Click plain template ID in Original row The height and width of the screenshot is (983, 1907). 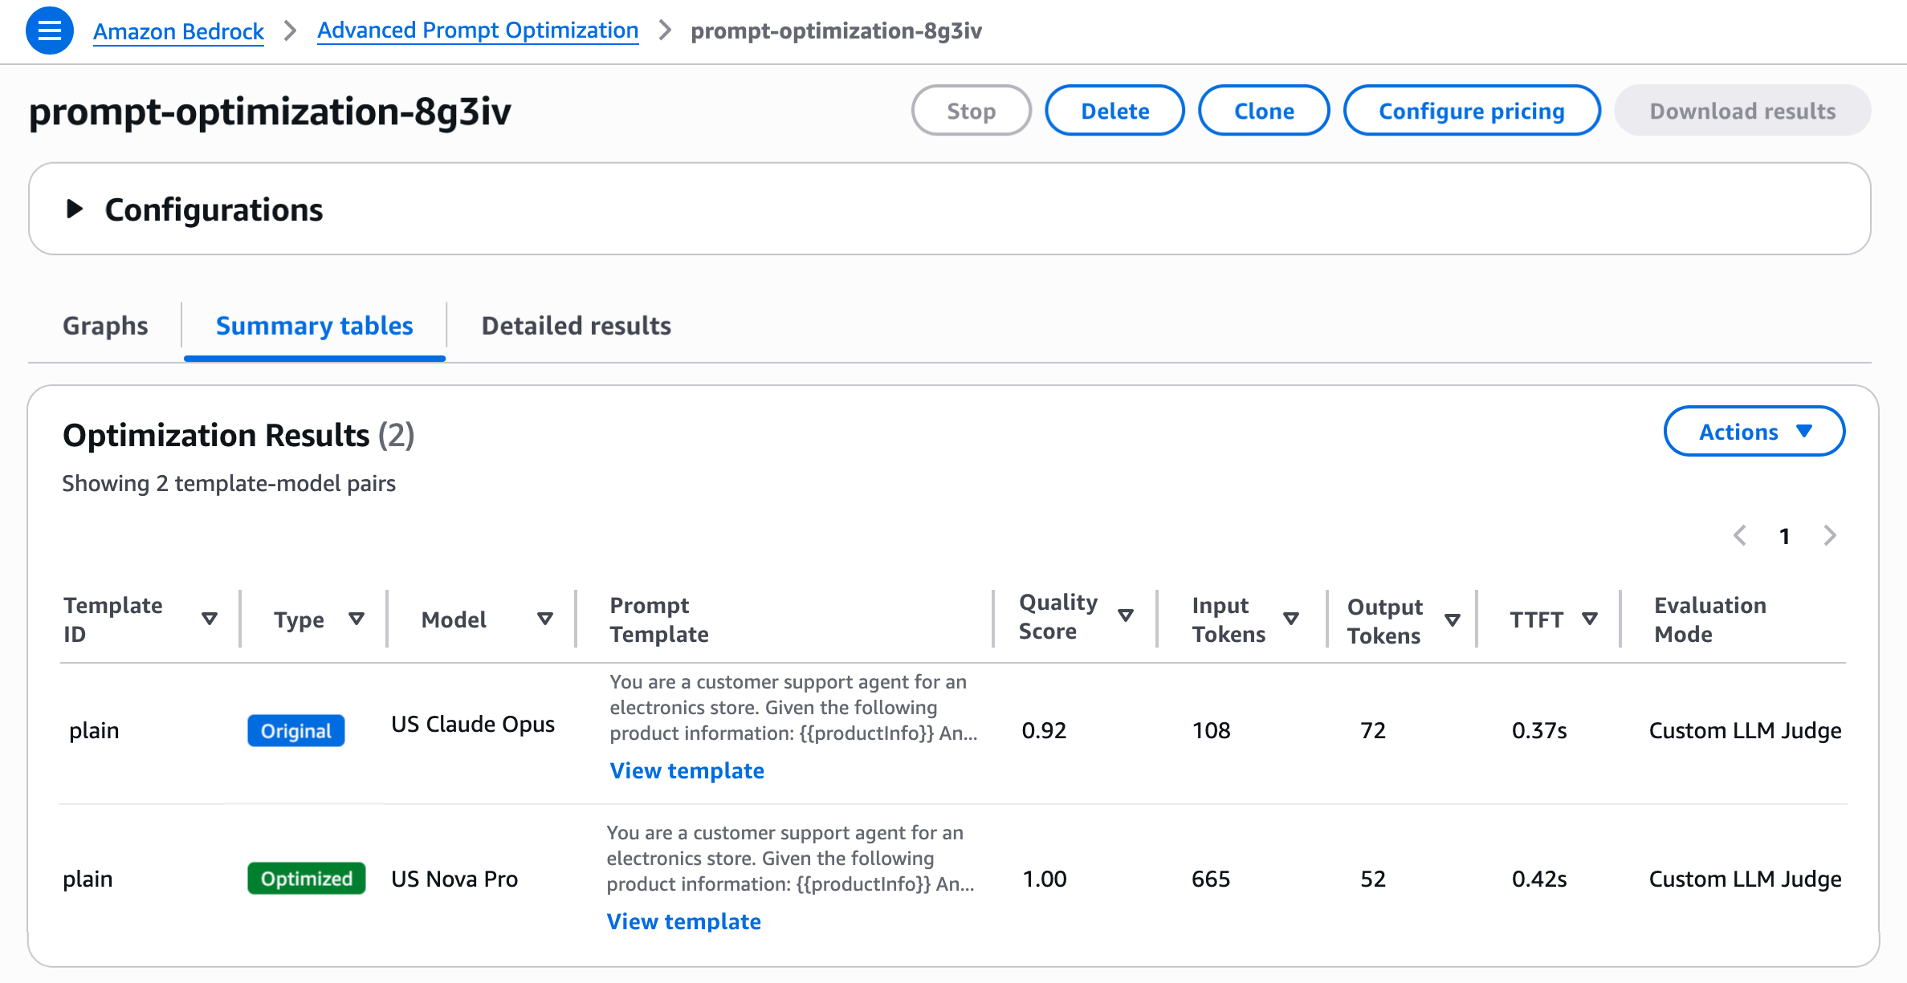click(x=94, y=730)
